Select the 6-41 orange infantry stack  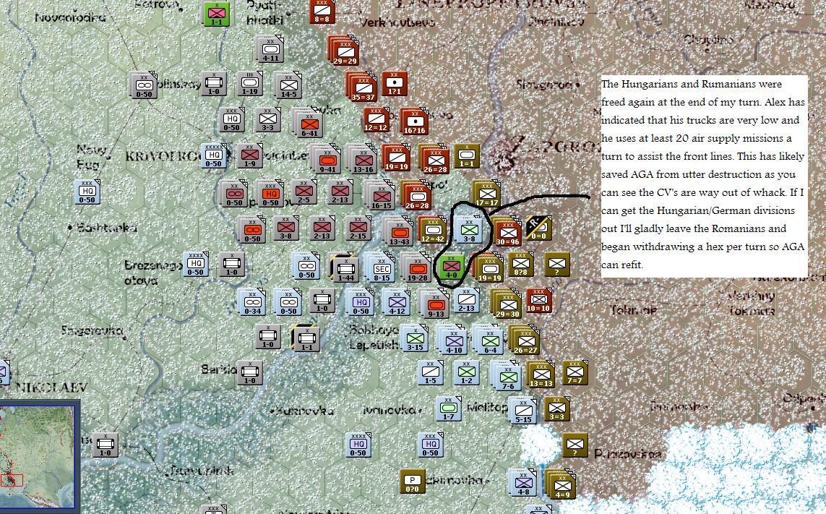click(x=308, y=124)
